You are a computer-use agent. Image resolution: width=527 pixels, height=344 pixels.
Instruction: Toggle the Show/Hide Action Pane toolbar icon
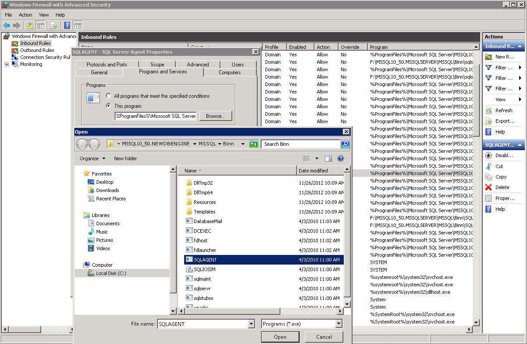78,25
